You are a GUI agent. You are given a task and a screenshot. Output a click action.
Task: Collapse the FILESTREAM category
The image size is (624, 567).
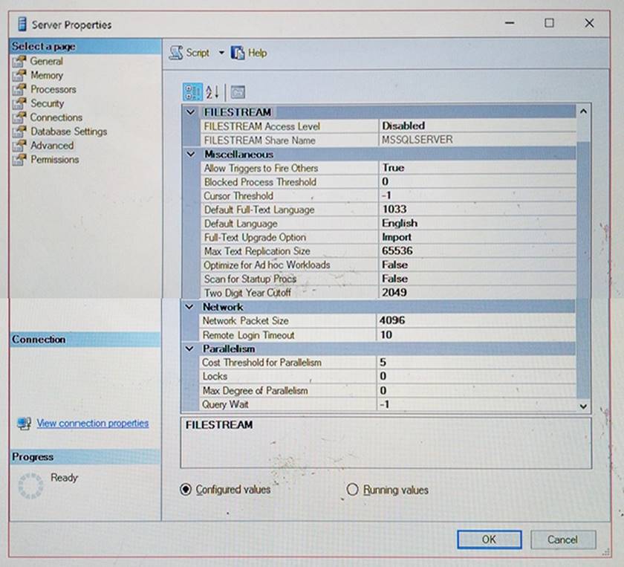coord(191,112)
